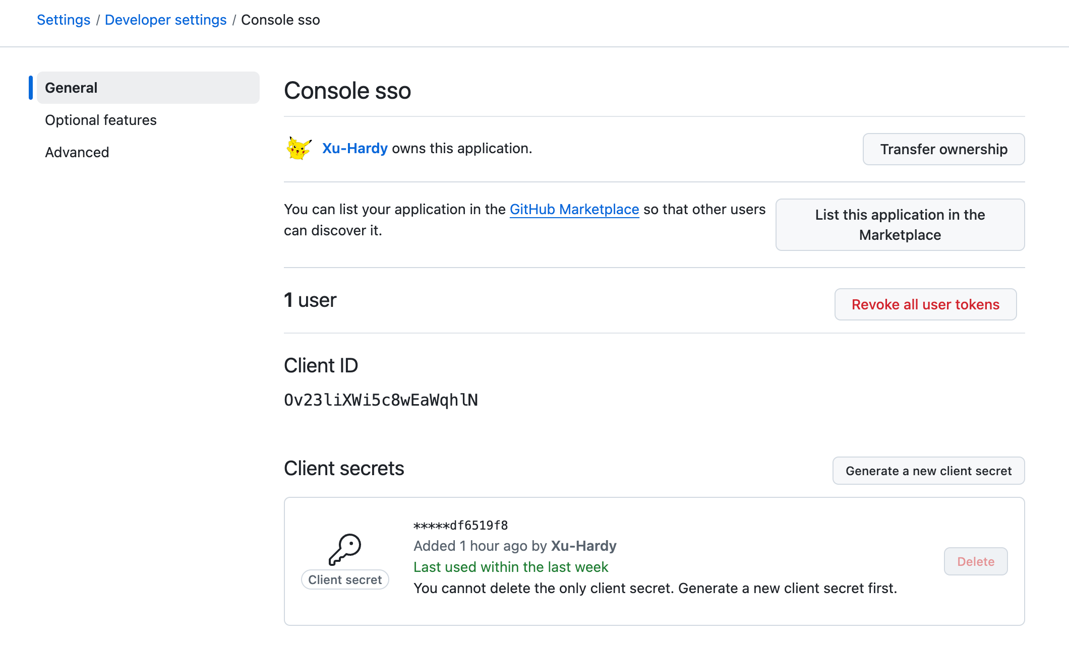This screenshot has width=1069, height=647.
Task: Open the Advanced sidebar section
Action: coord(77,152)
